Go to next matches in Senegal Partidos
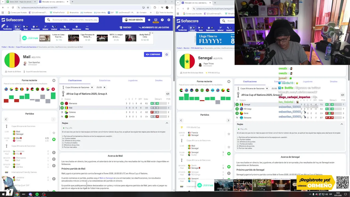This screenshot has height=197, width=350. (228, 120)
